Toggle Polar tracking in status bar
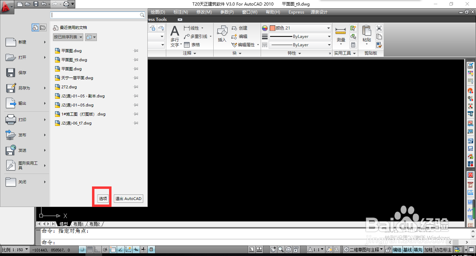The image size is (476, 256). point(105,250)
